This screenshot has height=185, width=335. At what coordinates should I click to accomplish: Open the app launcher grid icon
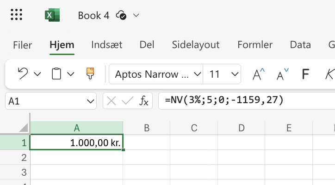17,15
